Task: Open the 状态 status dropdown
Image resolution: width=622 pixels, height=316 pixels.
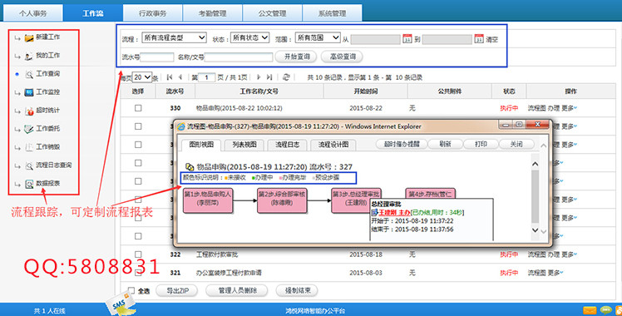Action: (x=250, y=37)
